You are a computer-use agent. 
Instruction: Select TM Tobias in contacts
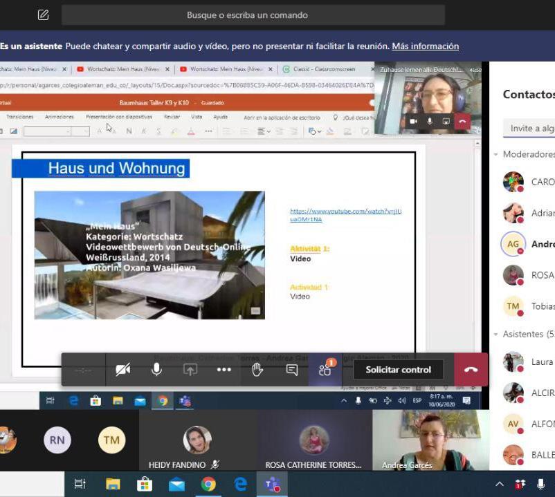[528, 306]
